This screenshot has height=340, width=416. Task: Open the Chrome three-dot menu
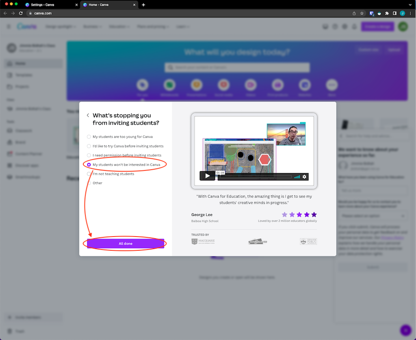click(410, 13)
